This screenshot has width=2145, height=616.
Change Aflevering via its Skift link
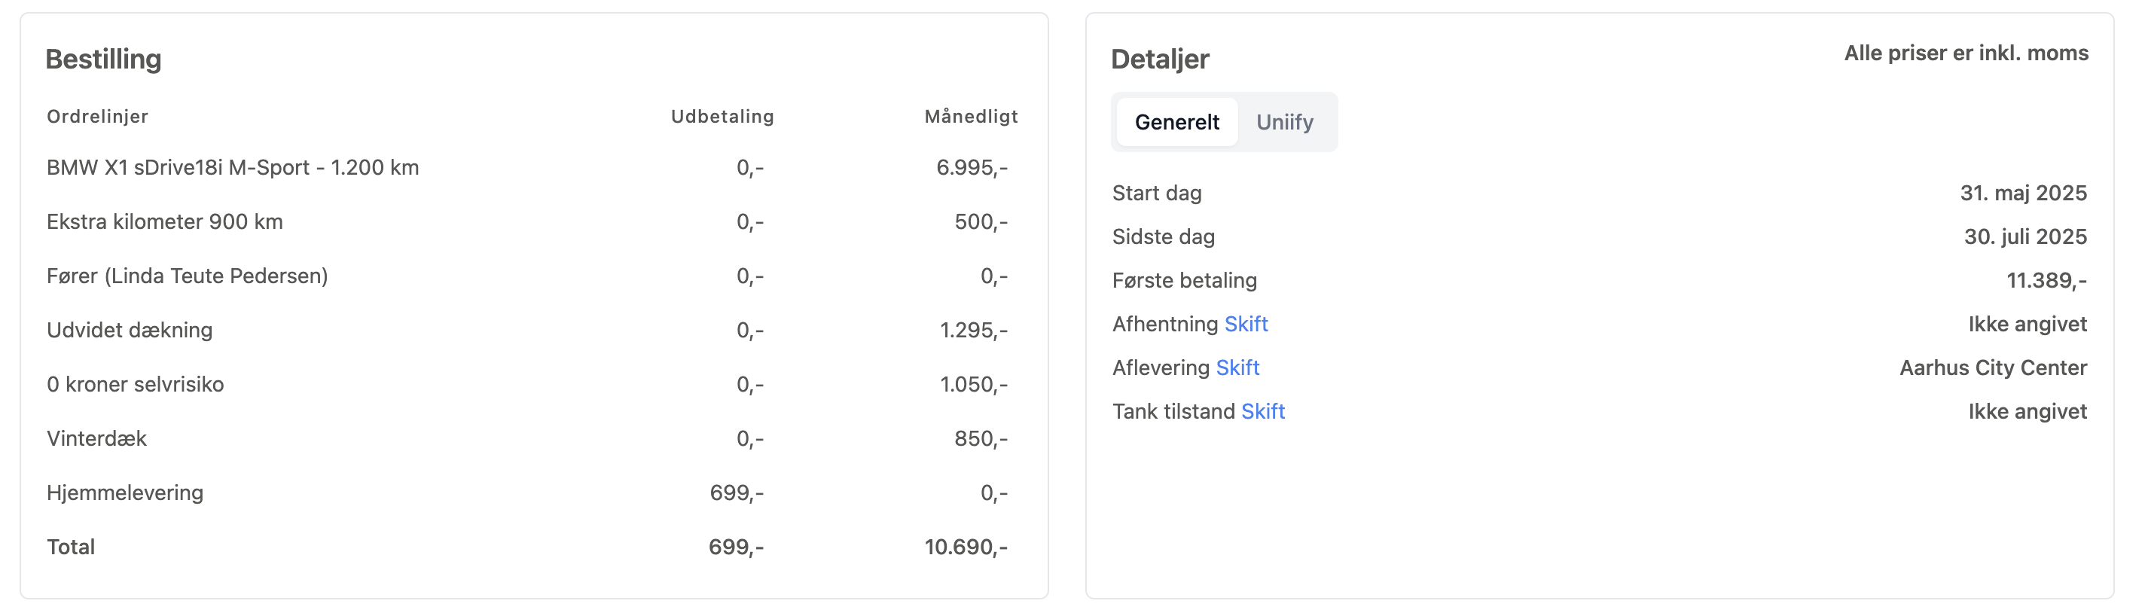coord(1237,368)
